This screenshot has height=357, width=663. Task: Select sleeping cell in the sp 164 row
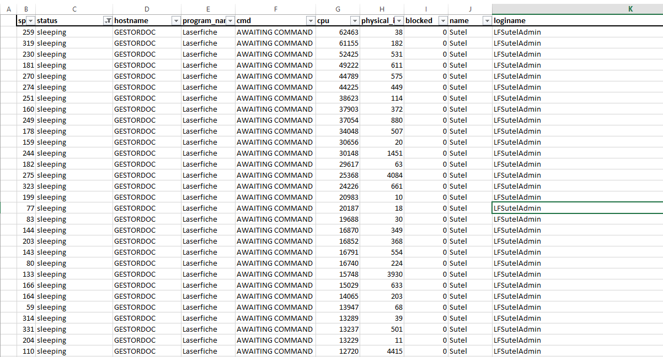[74, 296]
